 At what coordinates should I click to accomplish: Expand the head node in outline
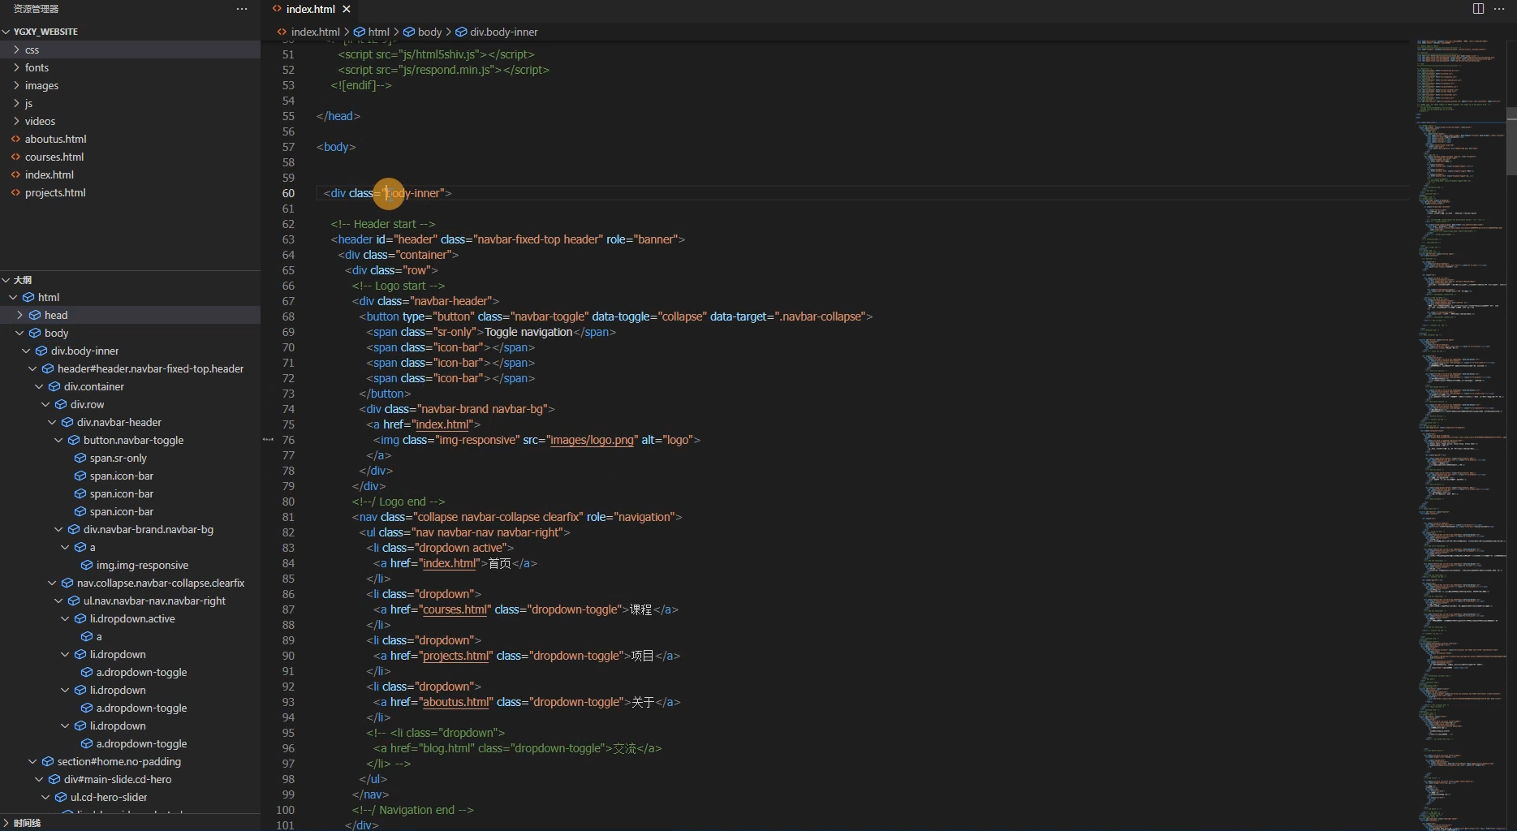click(19, 315)
